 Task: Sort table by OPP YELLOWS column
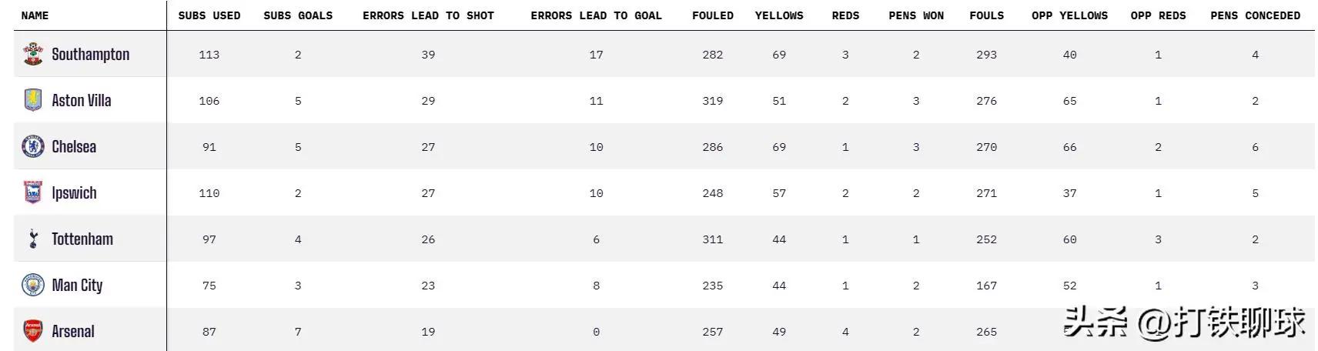[1069, 15]
